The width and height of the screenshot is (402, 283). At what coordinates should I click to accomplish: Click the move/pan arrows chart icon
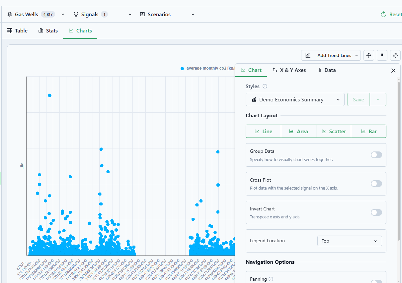369,55
